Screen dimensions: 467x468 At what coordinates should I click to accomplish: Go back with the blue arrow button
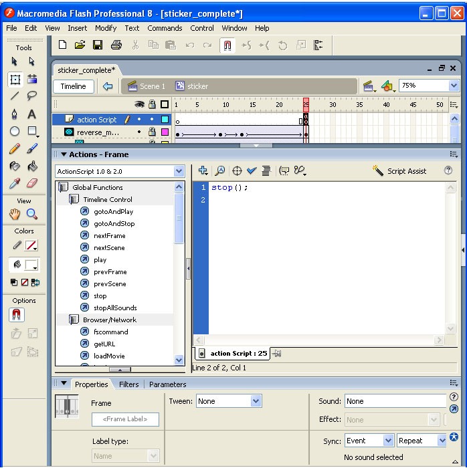click(108, 86)
